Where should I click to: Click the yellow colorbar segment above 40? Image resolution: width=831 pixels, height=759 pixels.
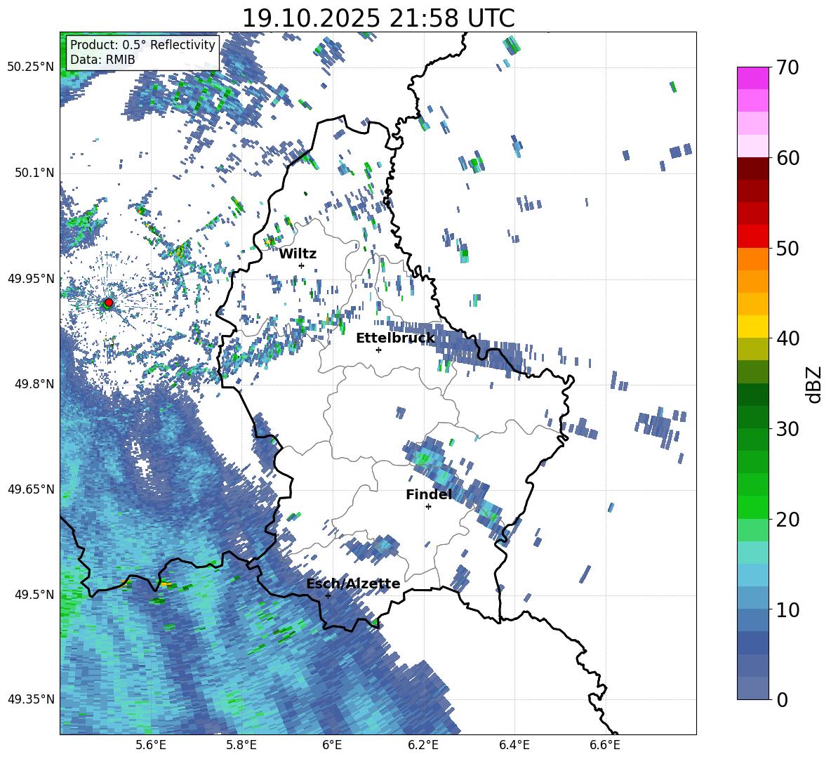pos(752,326)
